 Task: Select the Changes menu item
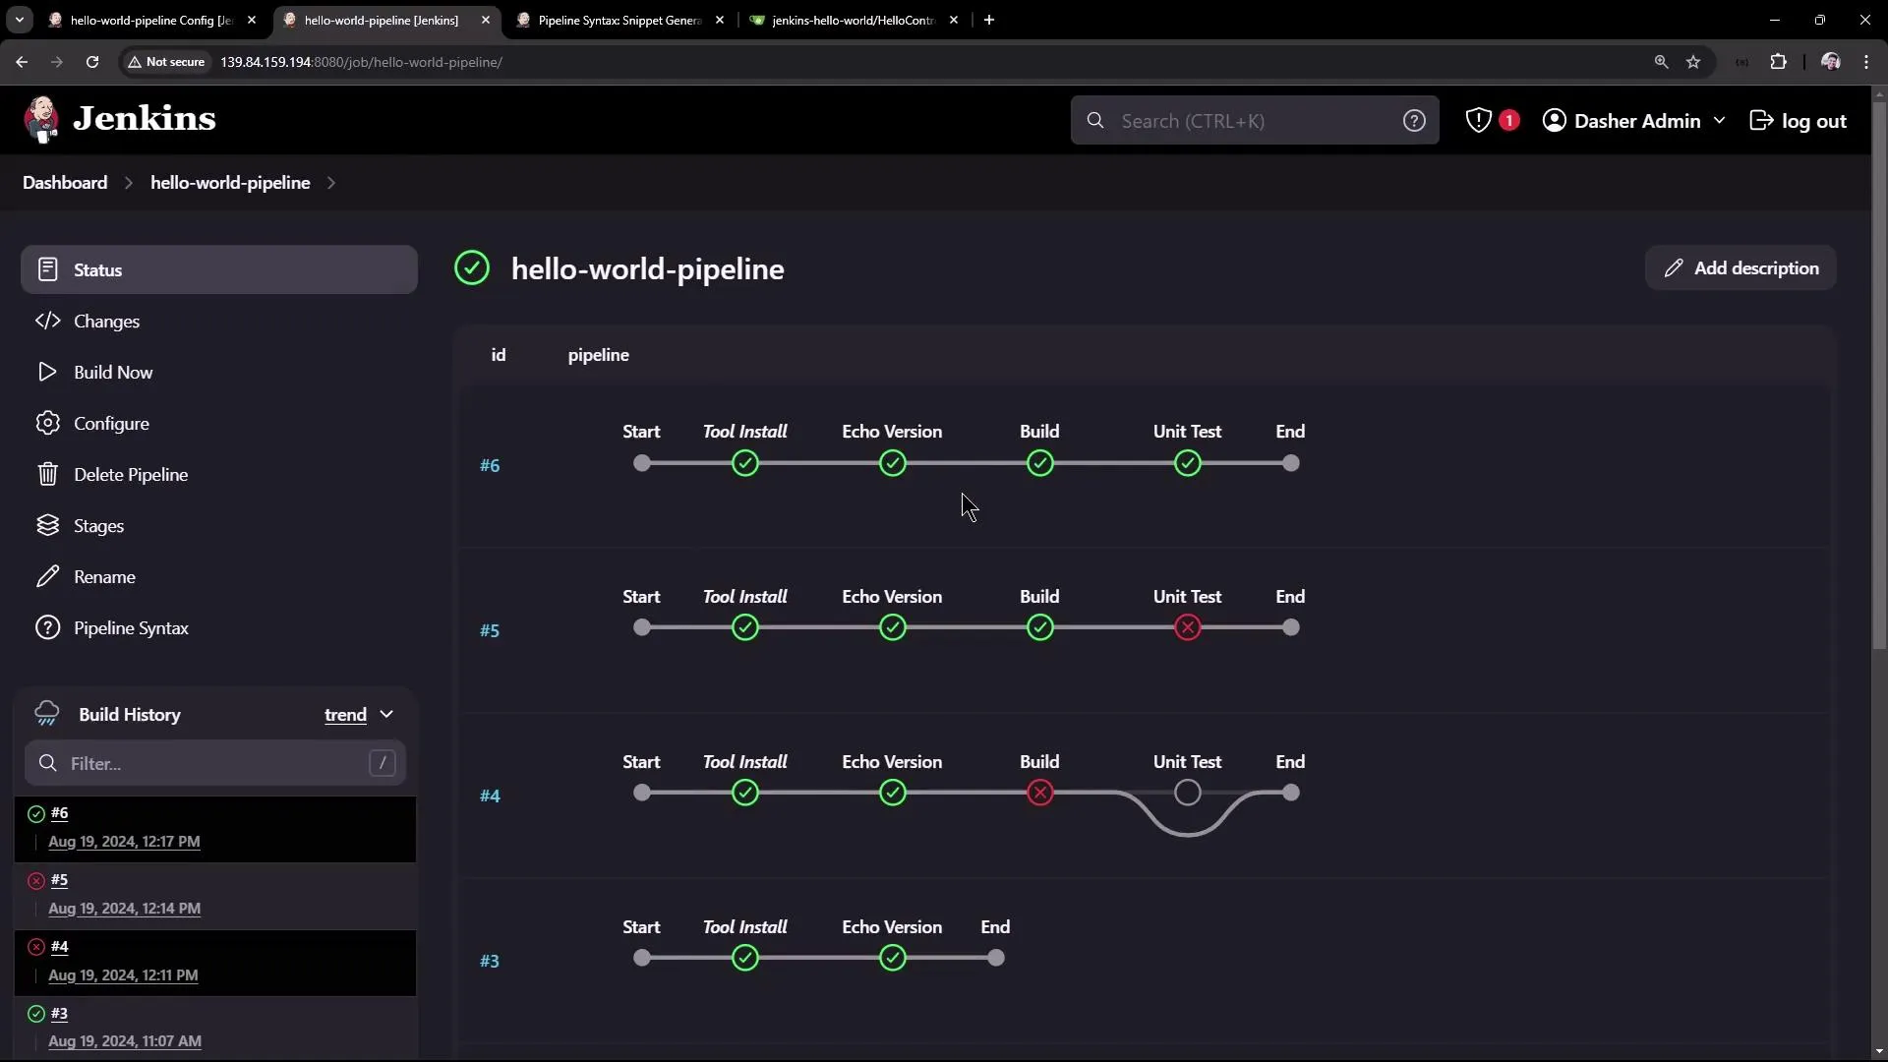point(106,321)
